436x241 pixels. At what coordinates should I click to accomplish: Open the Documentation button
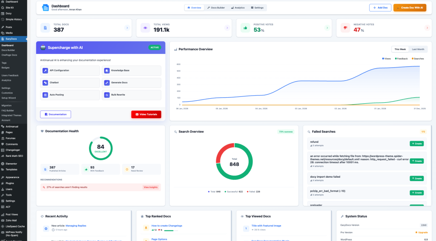point(56,114)
